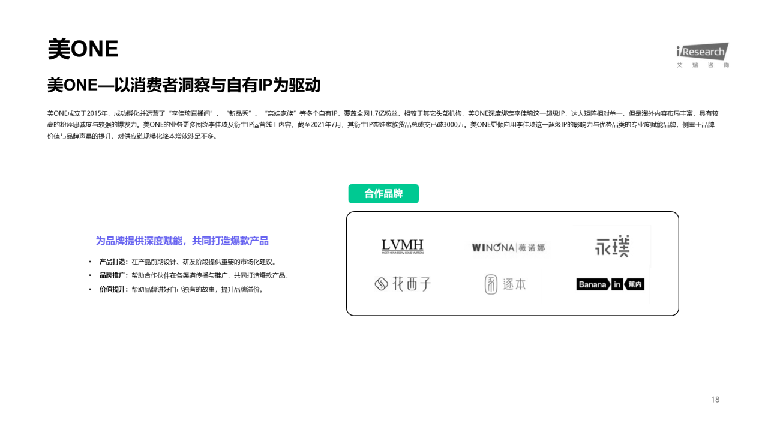Click the WINONA brand logo
Image resolution: width=768 pixels, height=432 pixels.
(508, 247)
